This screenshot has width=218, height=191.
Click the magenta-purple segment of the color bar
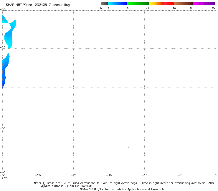pos(204,4)
